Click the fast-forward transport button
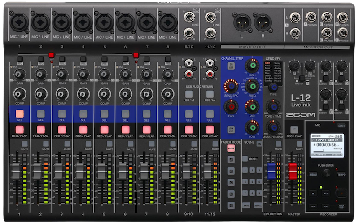 (326, 206)
